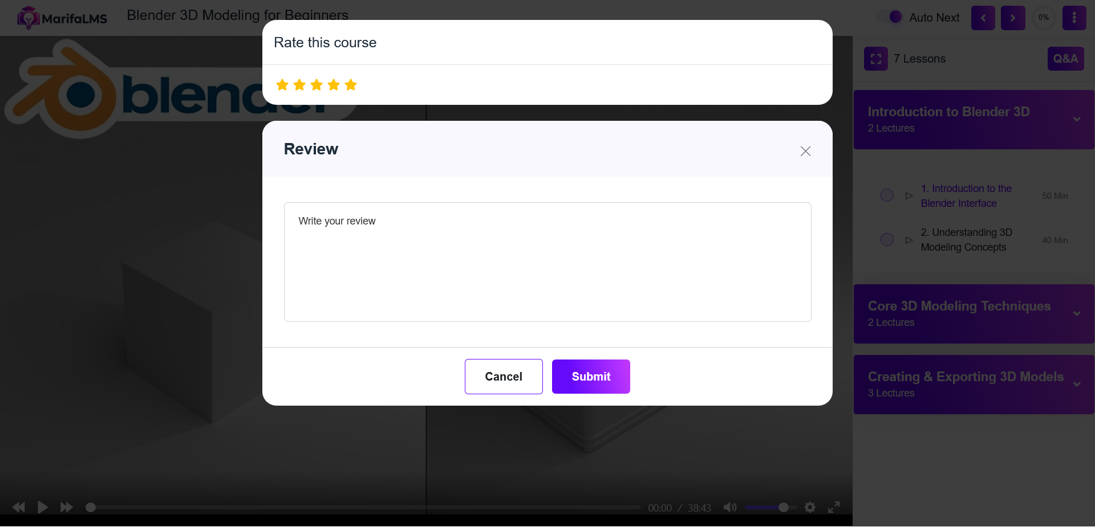Open the Q&A tab
1095x527 pixels.
tap(1065, 59)
